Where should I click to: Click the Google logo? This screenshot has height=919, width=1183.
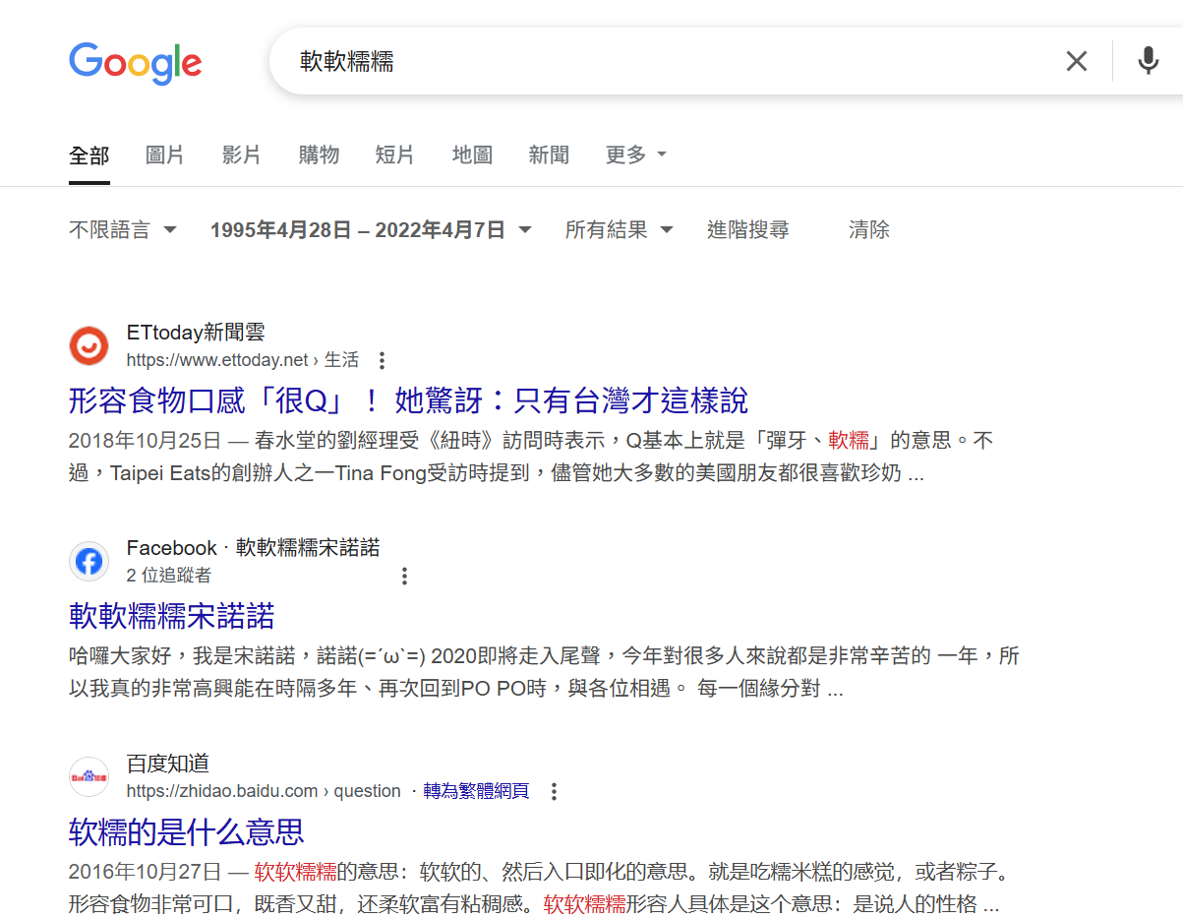click(136, 64)
